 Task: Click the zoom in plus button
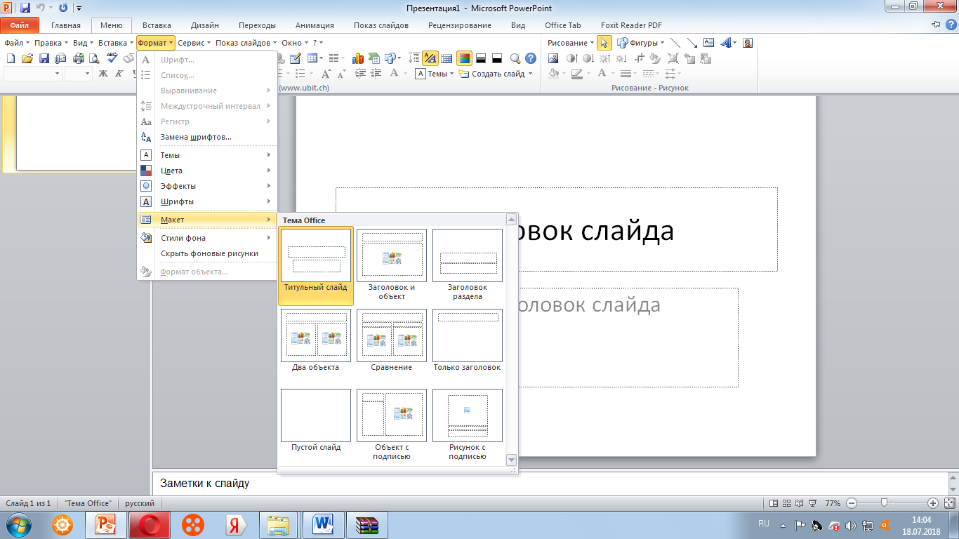(932, 503)
